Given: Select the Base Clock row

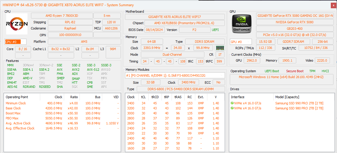Looking at the screenshot, I should tap(62, 108).
